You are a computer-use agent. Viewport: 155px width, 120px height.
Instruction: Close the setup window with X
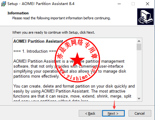click(x=148, y=4)
